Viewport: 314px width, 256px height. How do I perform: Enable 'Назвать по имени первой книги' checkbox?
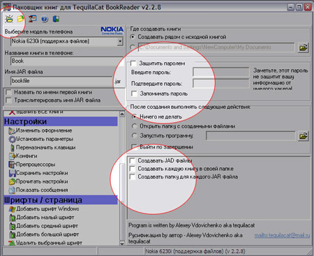pos(8,92)
